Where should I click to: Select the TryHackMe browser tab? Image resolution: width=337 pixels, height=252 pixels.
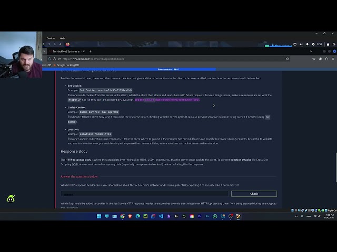(x=66, y=51)
